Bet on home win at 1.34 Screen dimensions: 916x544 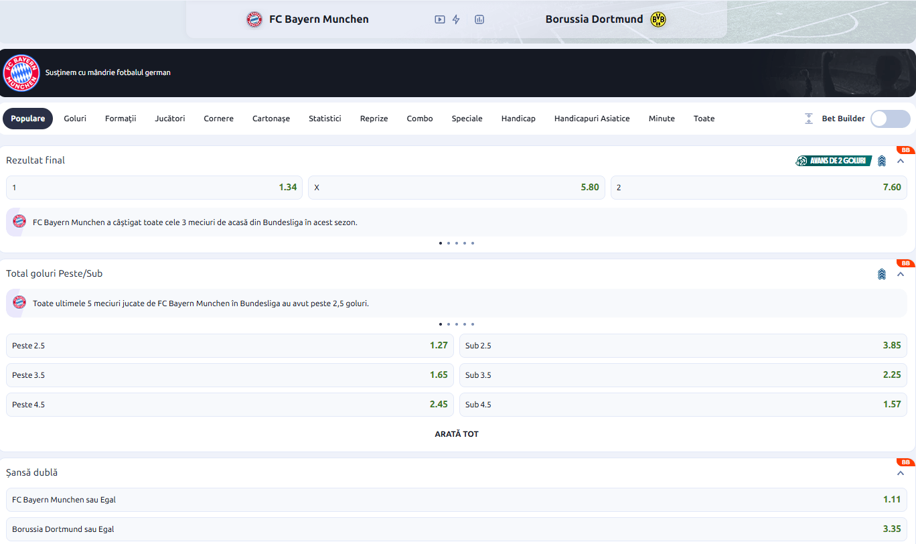pos(154,188)
